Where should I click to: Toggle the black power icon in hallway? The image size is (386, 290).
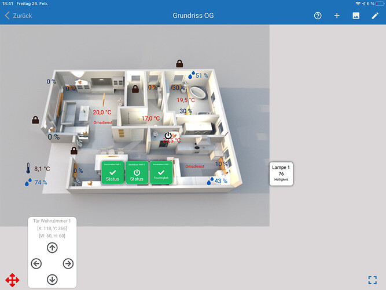point(168,136)
